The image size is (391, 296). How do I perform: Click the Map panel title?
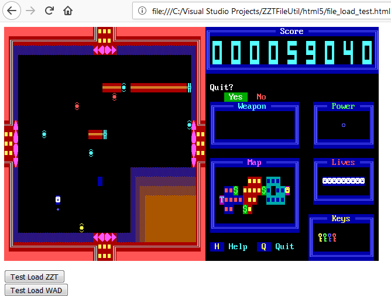tap(255, 163)
